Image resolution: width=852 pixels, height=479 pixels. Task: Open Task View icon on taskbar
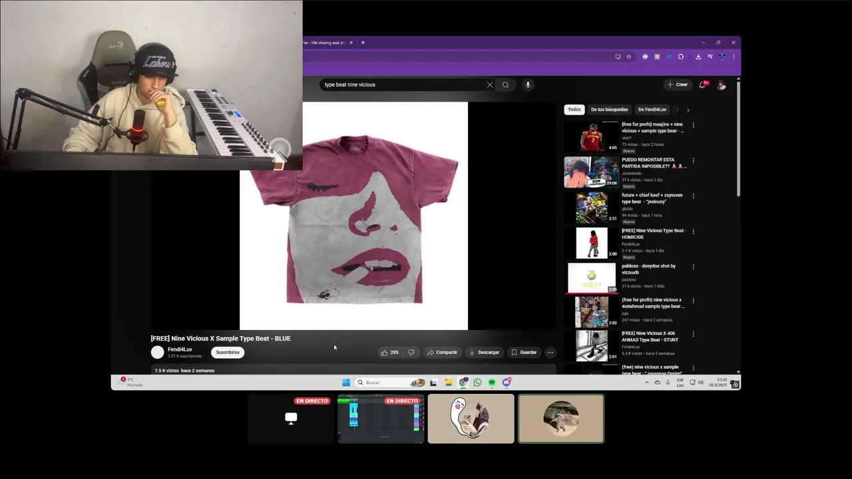point(433,383)
